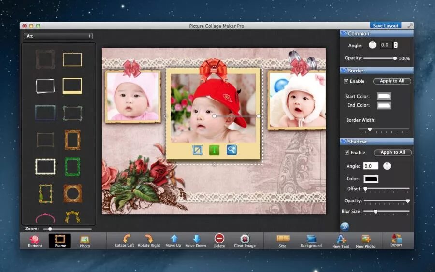Select the white stamp-edge frame thumbnail
The height and width of the screenshot is (272, 435).
(45, 167)
